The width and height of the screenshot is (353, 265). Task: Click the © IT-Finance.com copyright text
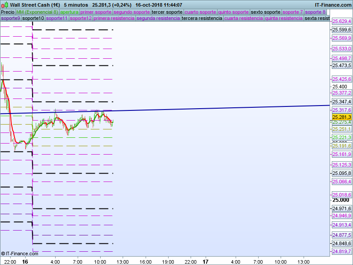tap(20, 254)
